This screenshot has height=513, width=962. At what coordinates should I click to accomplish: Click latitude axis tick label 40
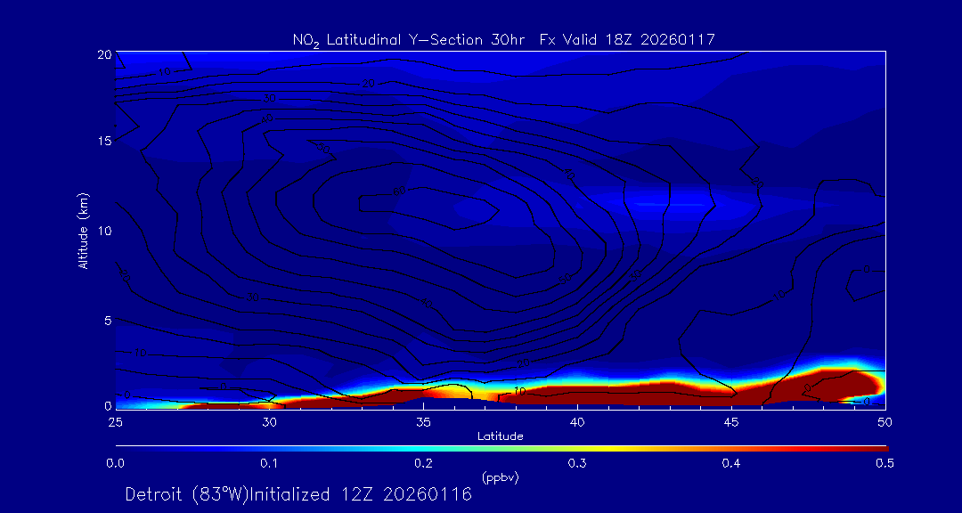(576, 421)
